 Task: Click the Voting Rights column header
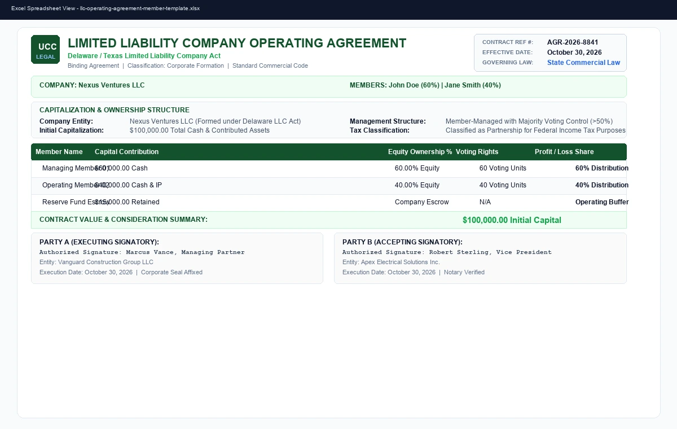tap(477, 152)
